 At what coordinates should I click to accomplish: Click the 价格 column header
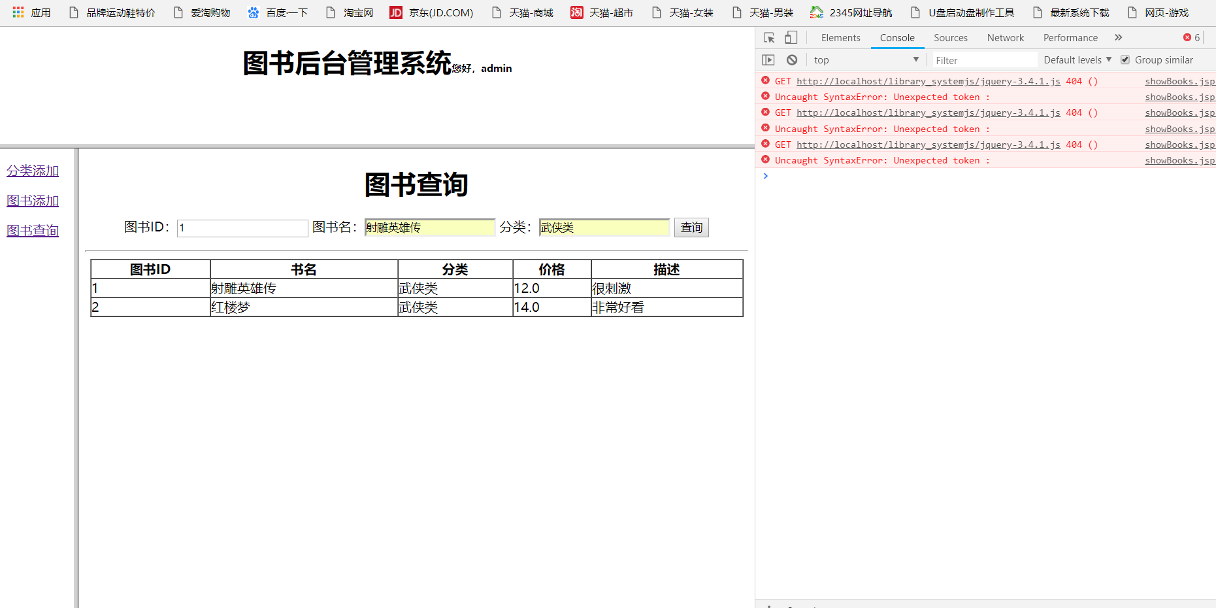[552, 269]
